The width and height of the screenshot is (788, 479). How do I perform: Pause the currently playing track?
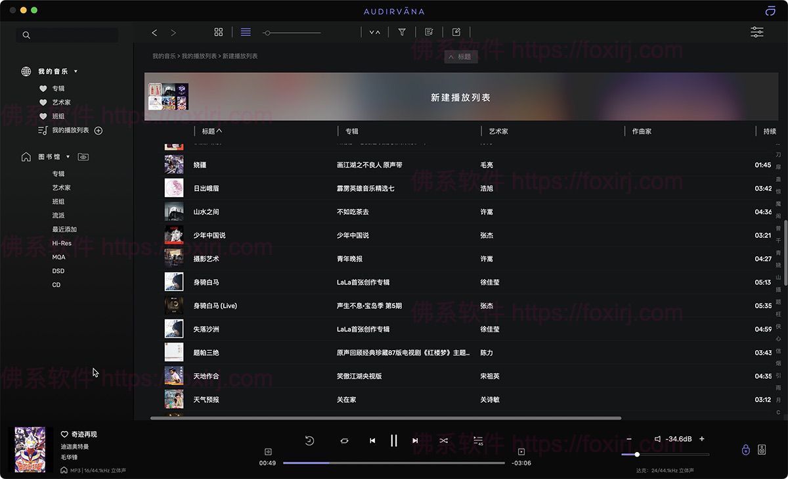pos(393,441)
